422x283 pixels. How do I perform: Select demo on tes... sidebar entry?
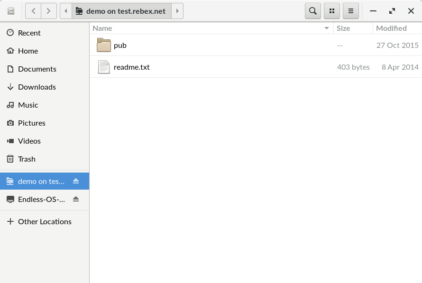[x=45, y=181]
